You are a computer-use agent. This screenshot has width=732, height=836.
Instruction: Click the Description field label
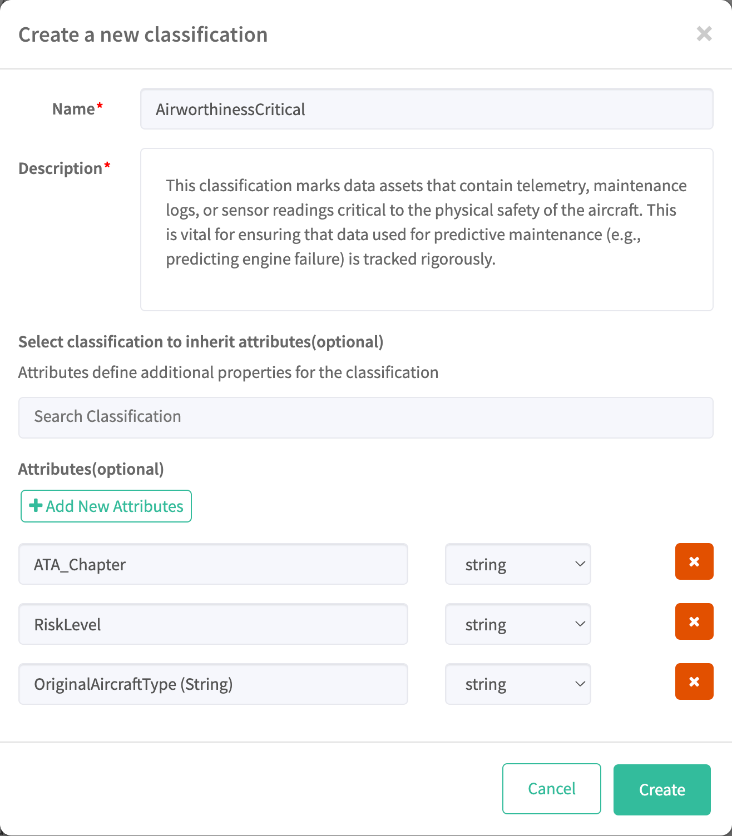(x=61, y=168)
